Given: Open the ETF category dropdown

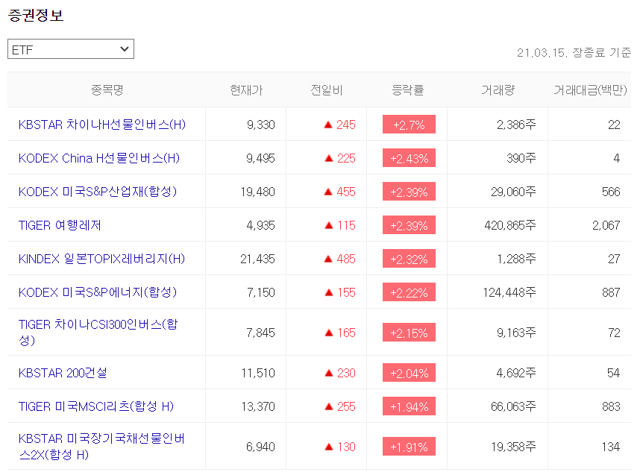Looking at the screenshot, I should coord(71,49).
